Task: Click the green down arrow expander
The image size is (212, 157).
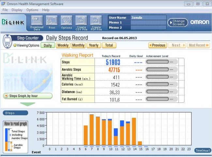Action: click(x=28, y=104)
